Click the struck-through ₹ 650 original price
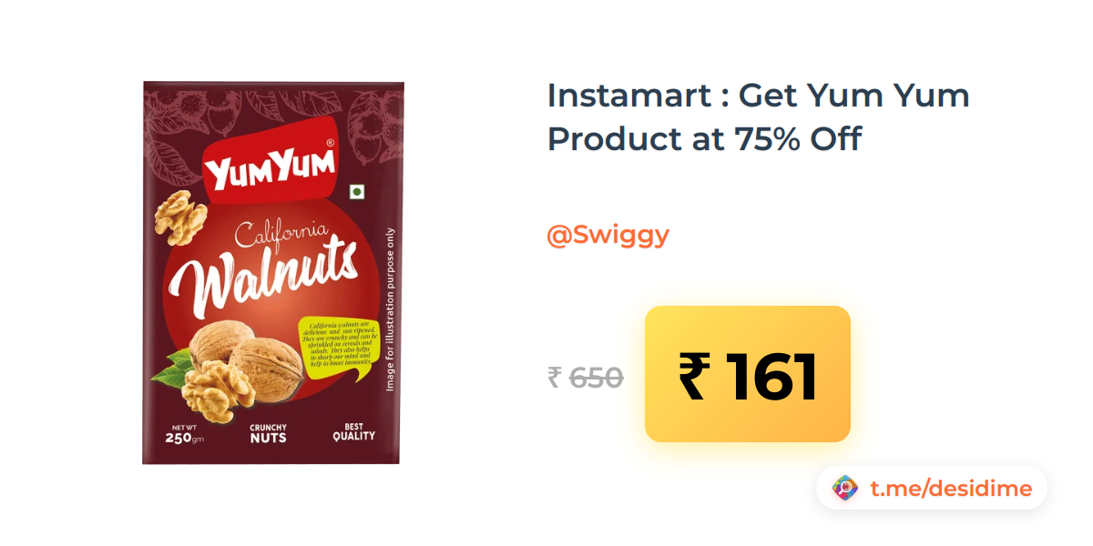 [x=586, y=377]
